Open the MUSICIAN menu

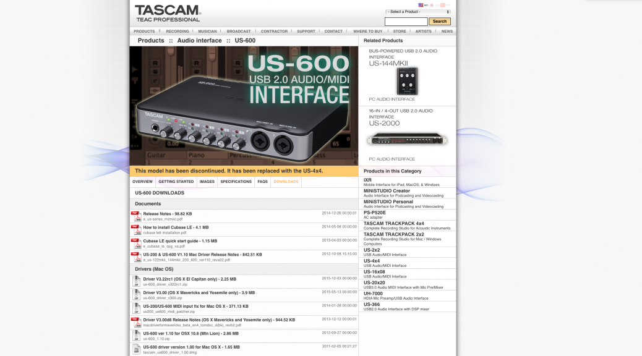click(208, 31)
